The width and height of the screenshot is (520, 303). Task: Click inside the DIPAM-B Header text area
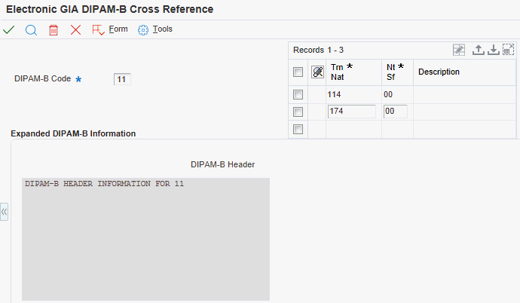click(145, 240)
